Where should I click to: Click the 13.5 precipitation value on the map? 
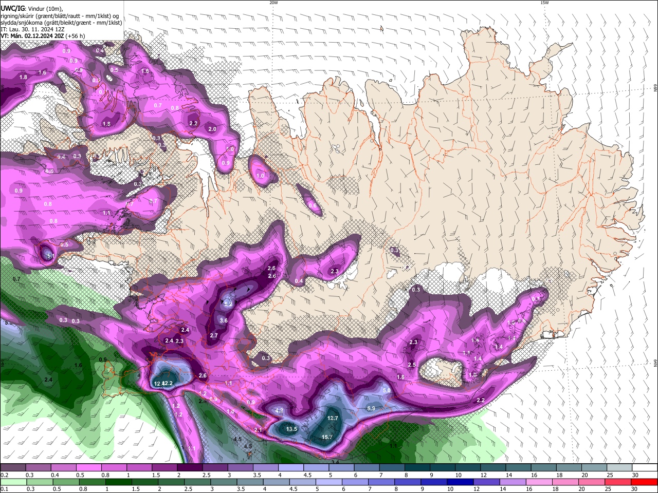[291, 429]
